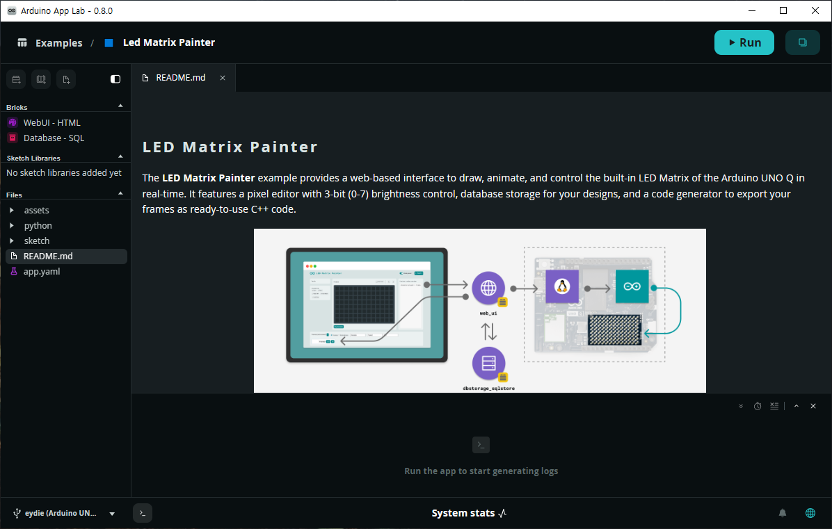Toggle timestamps stopwatch icon in console

(758, 406)
